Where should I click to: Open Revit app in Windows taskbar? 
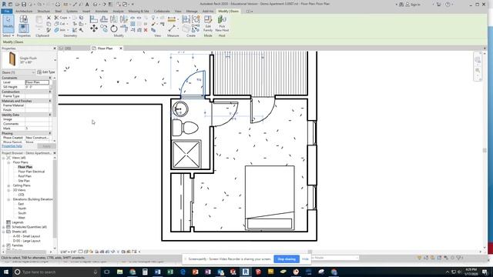point(246,272)
